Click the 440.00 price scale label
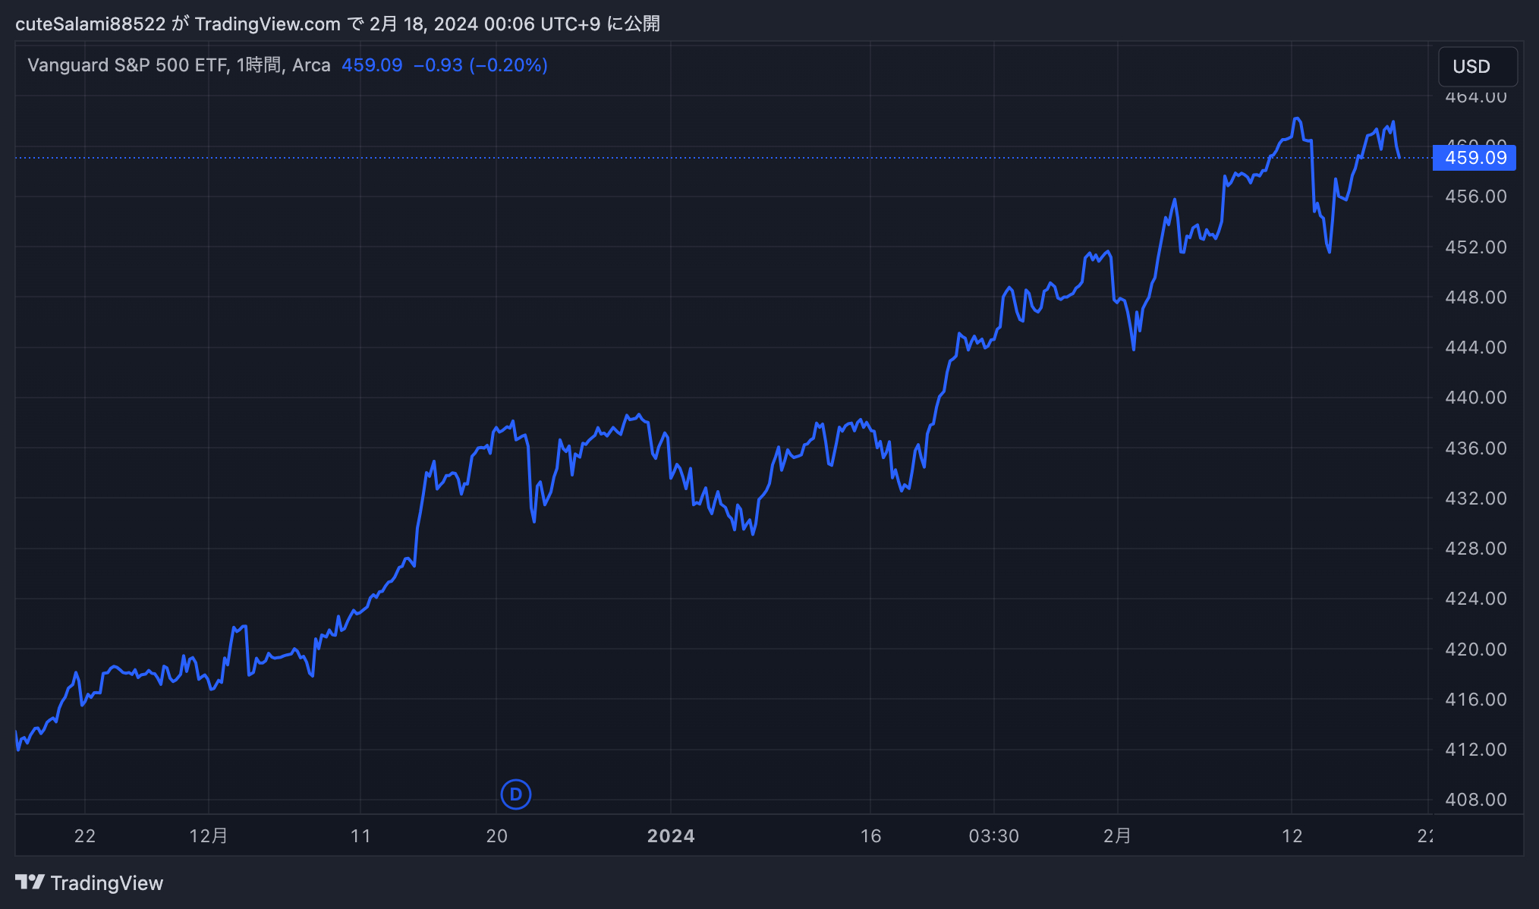The height and width of the screenshot is (909, 1539). coord(1475,398)
